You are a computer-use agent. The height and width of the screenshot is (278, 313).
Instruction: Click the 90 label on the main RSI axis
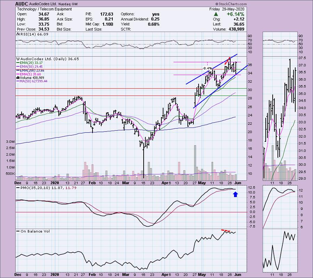pyautogui.click(x=250, y=36)
